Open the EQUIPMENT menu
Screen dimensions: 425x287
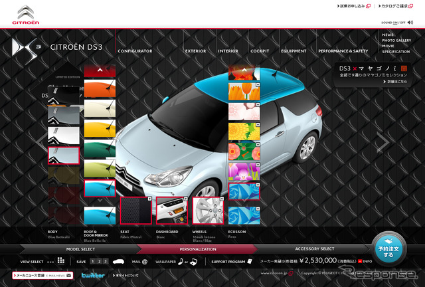pos(294,51)
